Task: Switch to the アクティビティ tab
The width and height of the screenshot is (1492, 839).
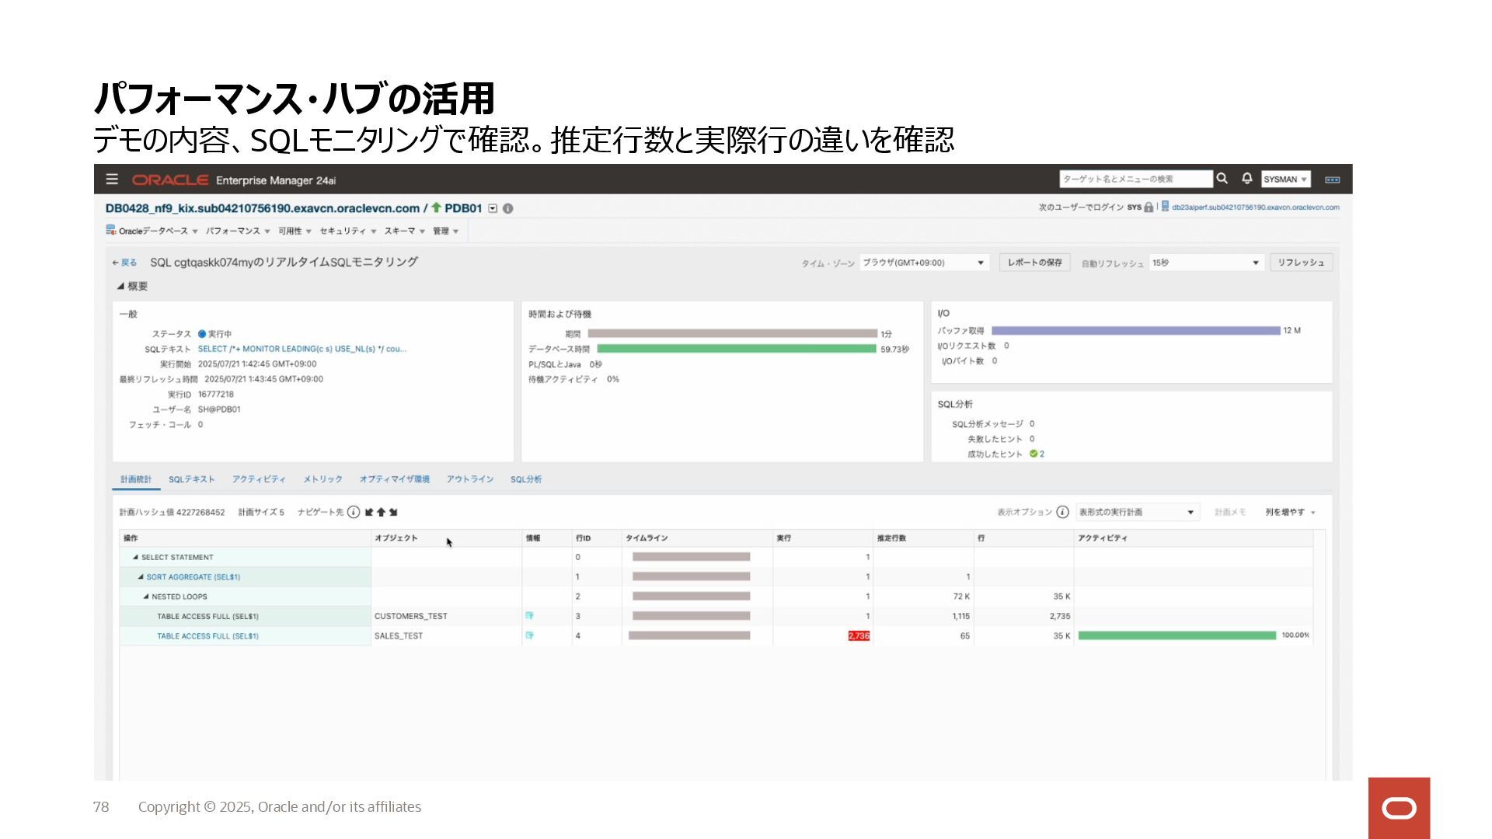Action: [x=259, y=479]
